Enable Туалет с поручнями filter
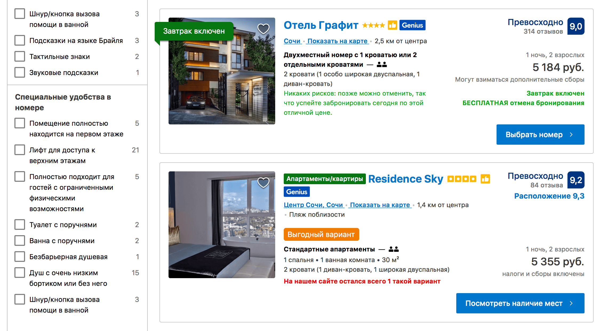 point(20,224)
